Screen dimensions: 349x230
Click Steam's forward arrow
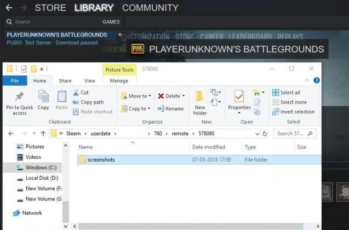[x=23, y=8]
